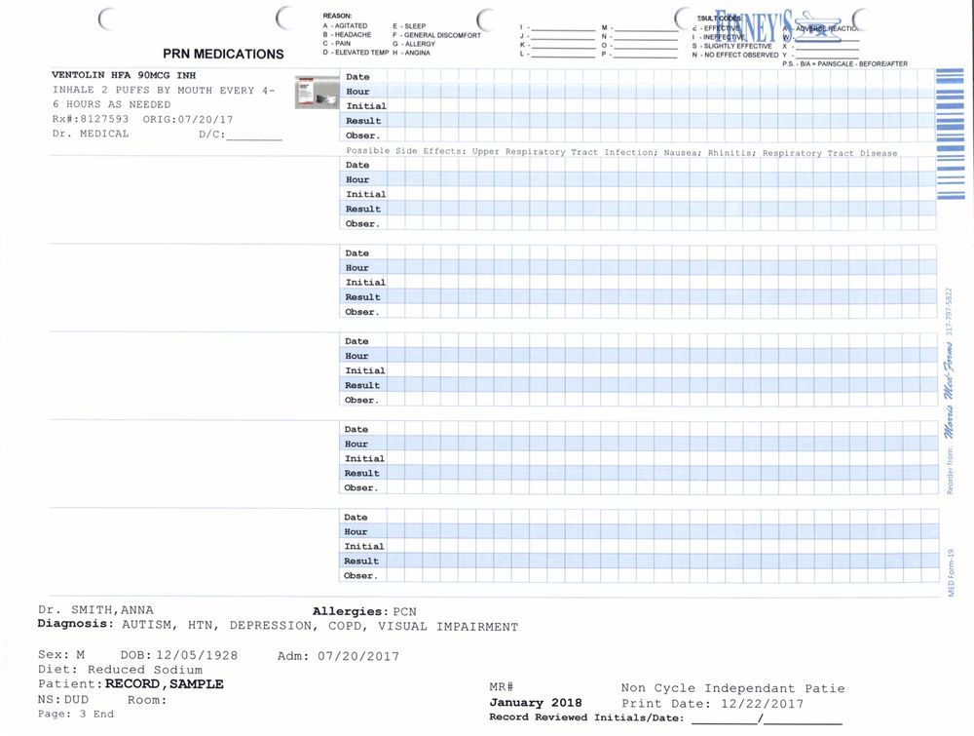974x736 pixels.
Task: Click the PRN MEDICATIONS page title
Action: pyautogui.click(x=223, y=54)
